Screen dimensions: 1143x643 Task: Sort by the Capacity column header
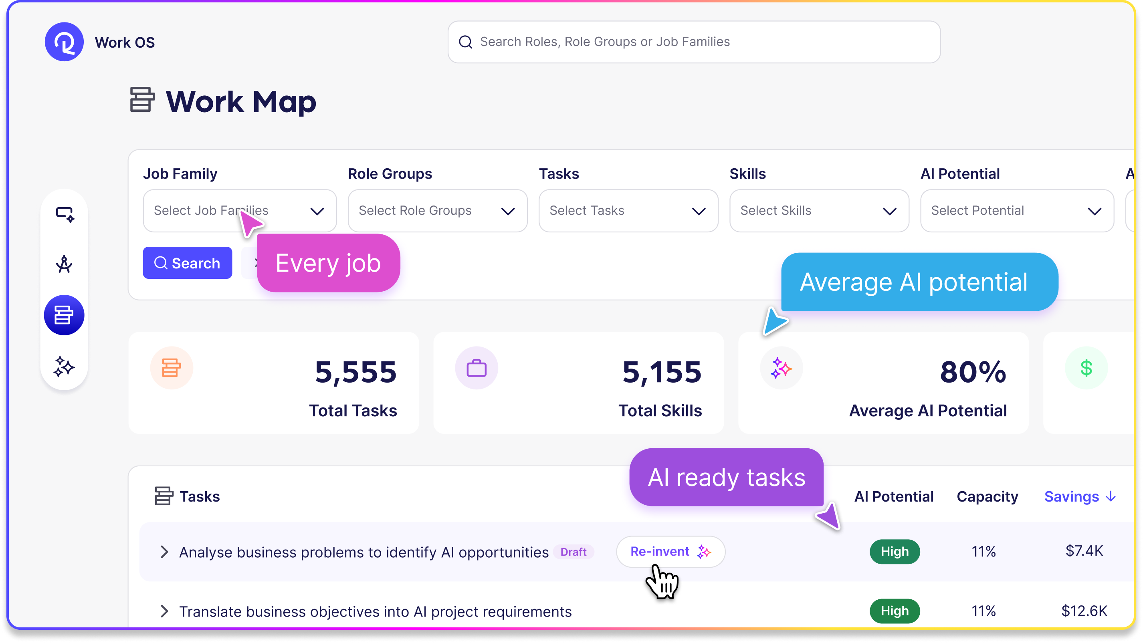click(x=987, y=496)
